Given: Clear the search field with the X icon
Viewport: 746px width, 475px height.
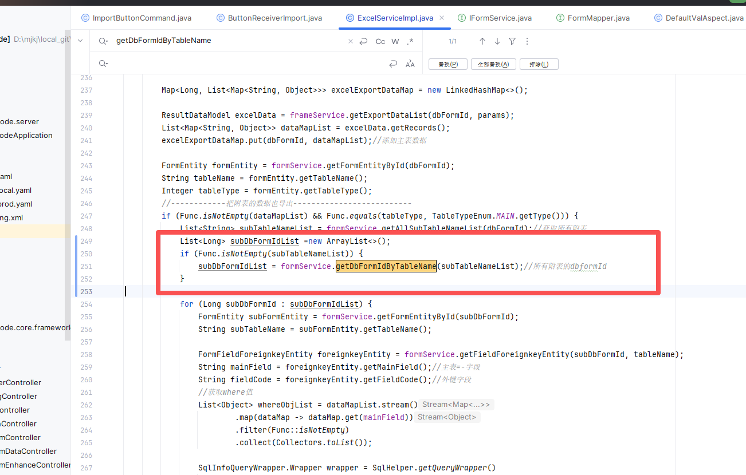Looking at the screenshot, I should [351, 41].
